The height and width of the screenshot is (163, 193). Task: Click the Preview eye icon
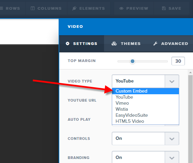click(121, 8)
